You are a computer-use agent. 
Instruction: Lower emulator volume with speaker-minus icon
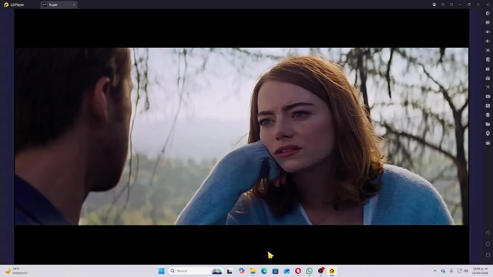(x=488, y=41)
